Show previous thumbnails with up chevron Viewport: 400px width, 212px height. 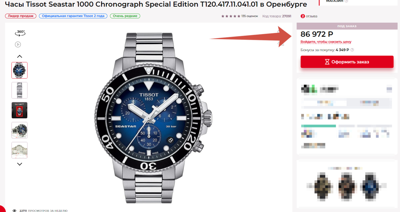coord(19,56)
